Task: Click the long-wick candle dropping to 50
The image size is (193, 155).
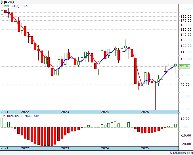Action: click(x=156, y=95)
